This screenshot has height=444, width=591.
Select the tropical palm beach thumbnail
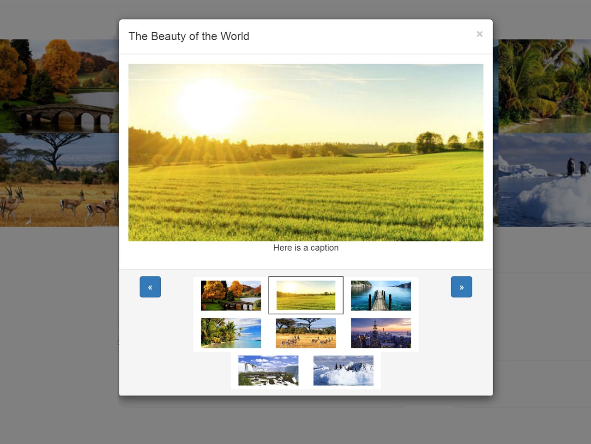click(230, 333)
